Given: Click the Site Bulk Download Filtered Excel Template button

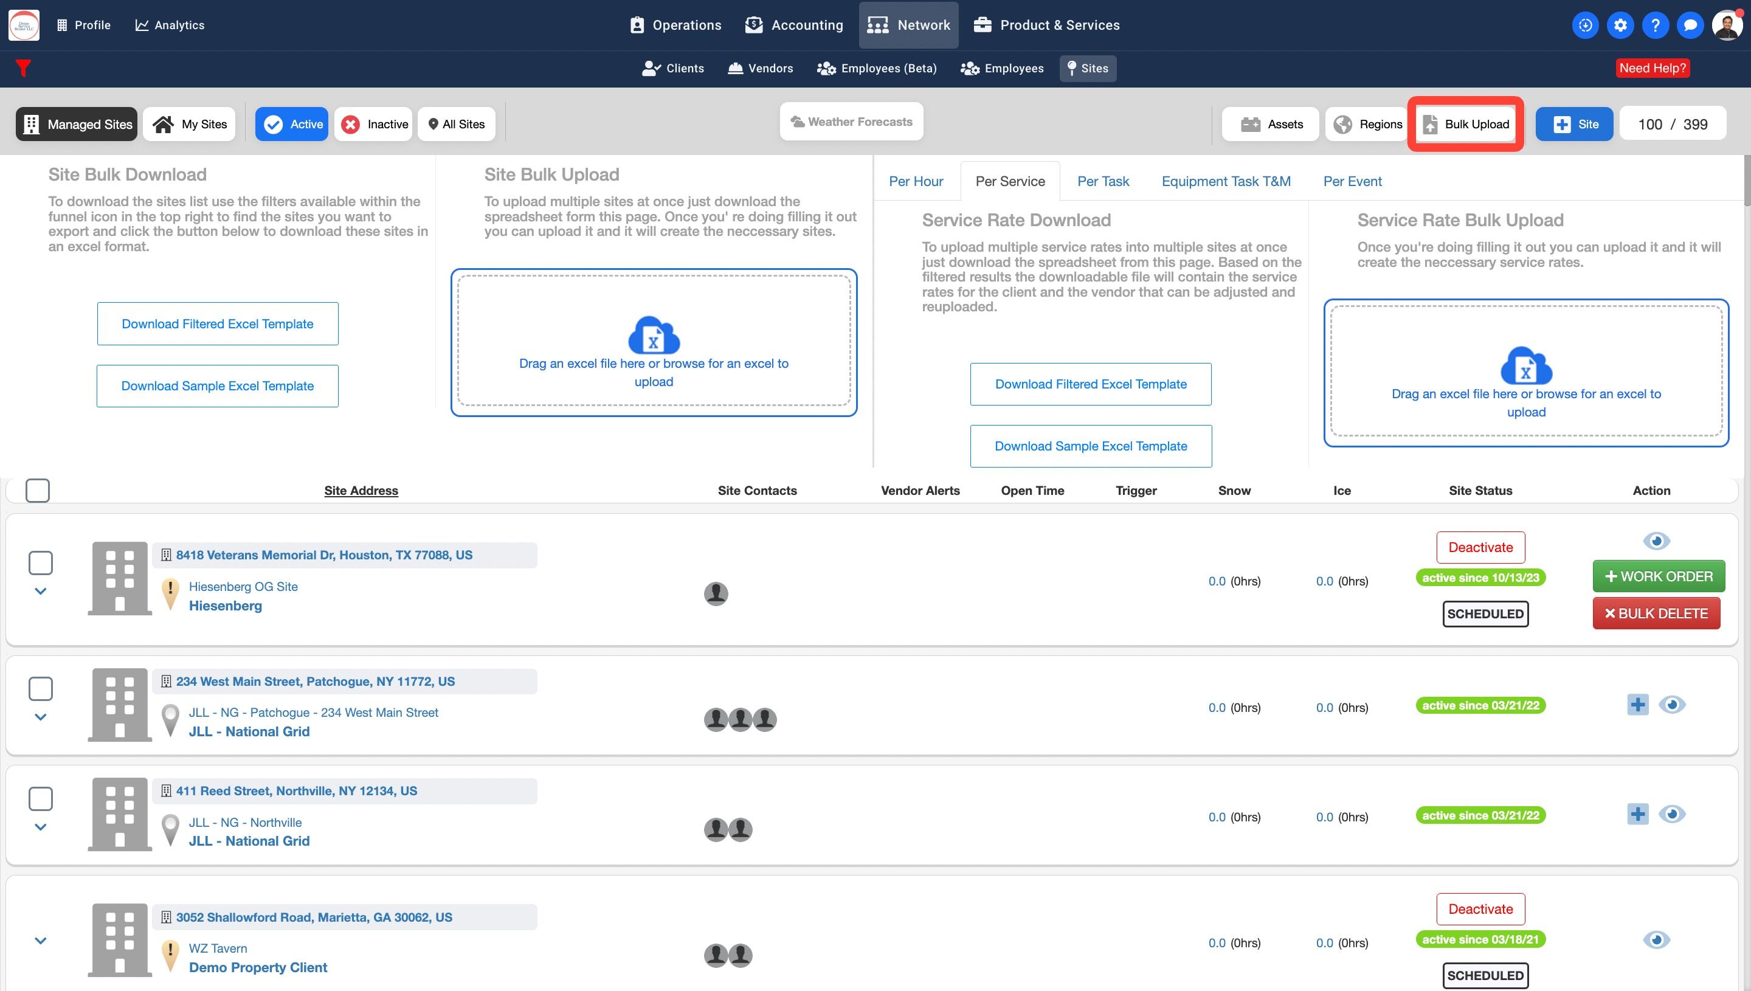Looking at the screenshot, I should click(217, 324).
